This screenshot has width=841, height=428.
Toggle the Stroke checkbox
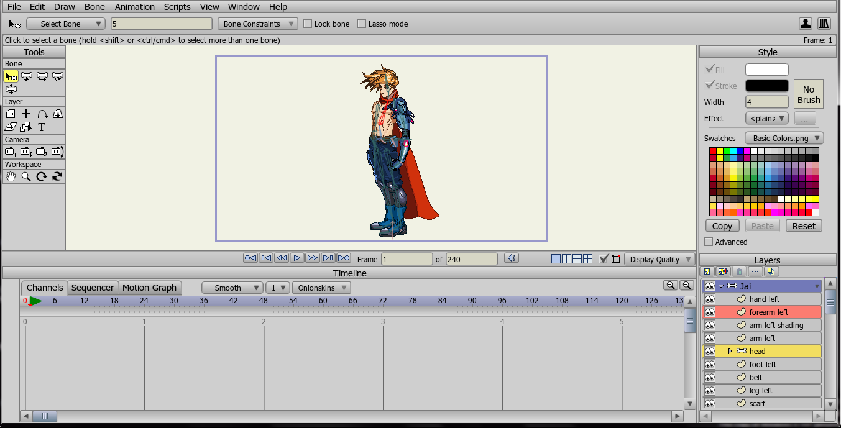point(709,86)
